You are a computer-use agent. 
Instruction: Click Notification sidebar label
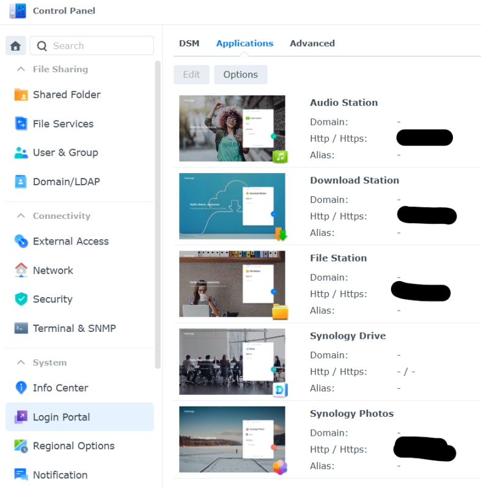coord(60,475)
